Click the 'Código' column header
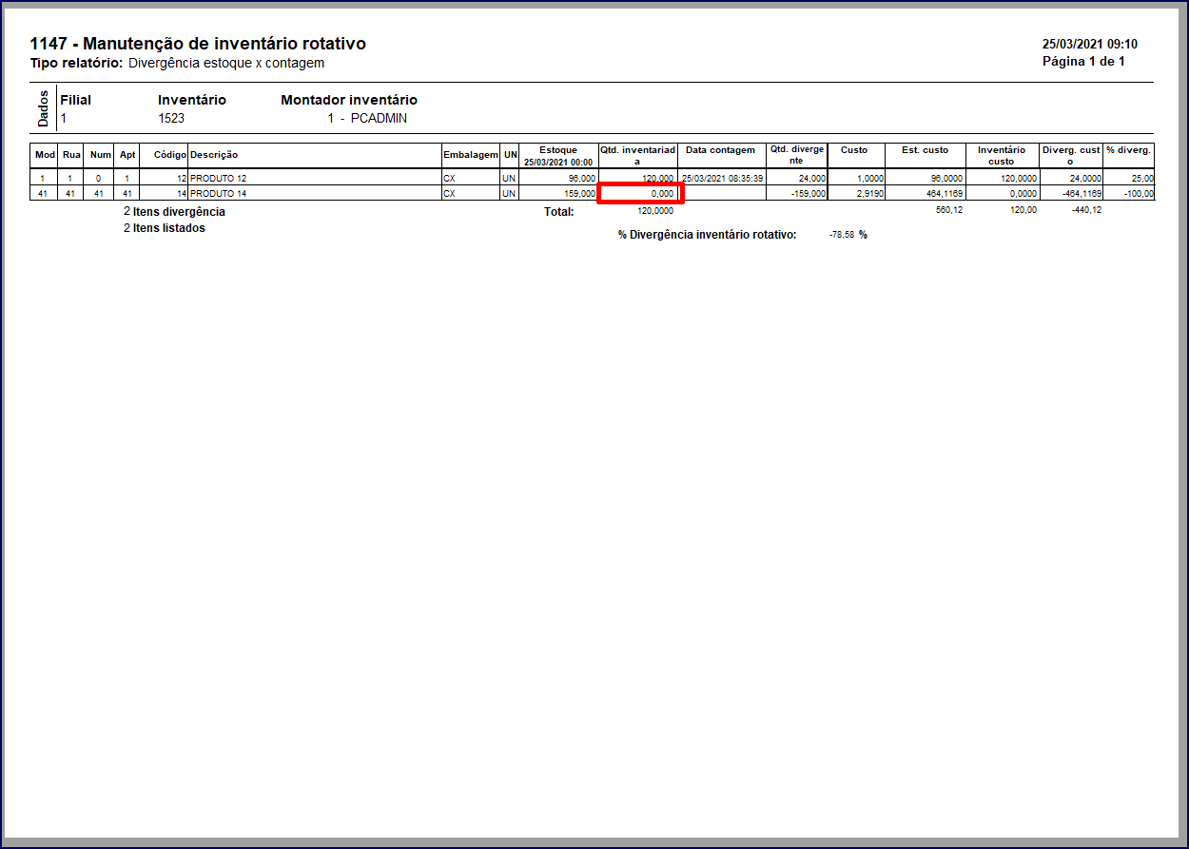This screenshot has height=849, width=1189. (x=170, y=155)
